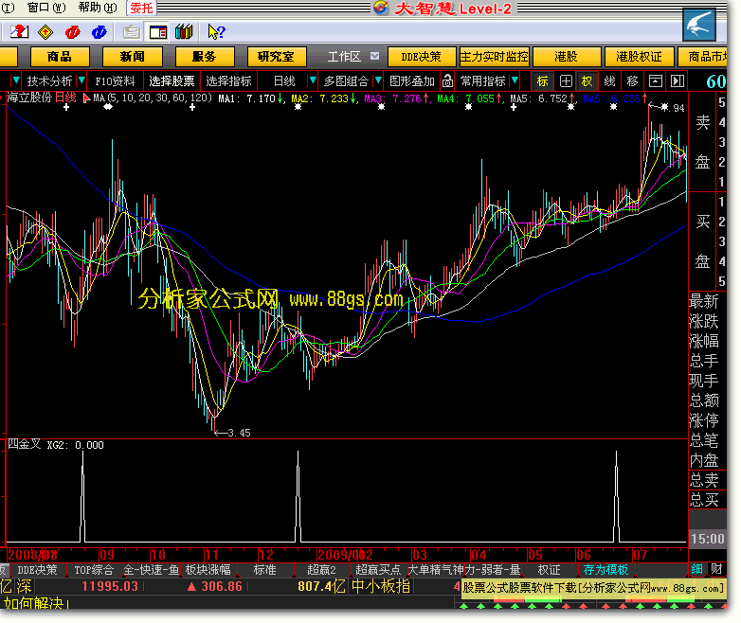The height and width of the screenshot is (623, 741).
Task: Click the greyed-out clipboard toolbar icon
Action: click(x=132, y=31)
